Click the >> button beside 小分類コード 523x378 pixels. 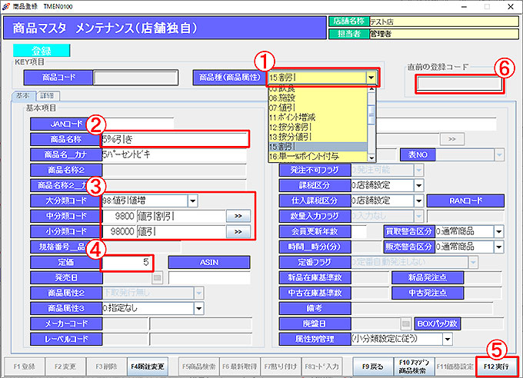pos(238,231)
